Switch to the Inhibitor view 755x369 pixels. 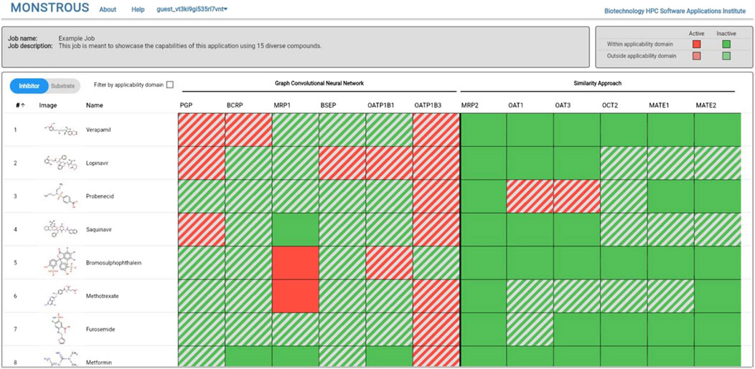(x=29, y=86)
